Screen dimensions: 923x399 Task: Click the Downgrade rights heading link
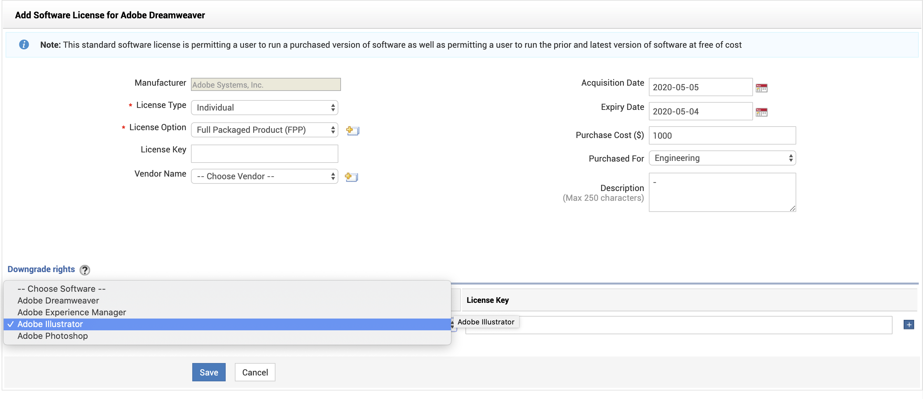[x=41, y=269]
